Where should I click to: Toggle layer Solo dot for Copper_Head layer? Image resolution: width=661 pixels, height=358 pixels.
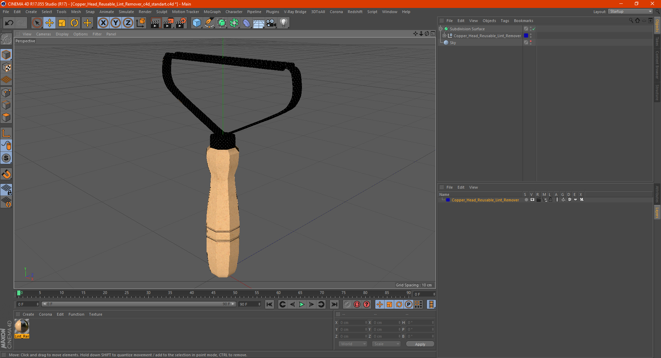526,200
